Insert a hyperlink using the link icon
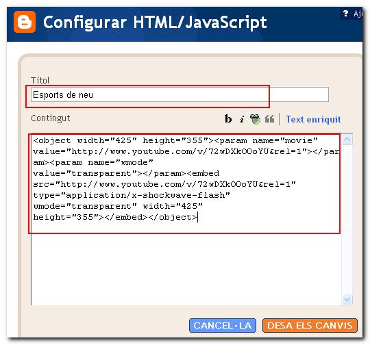 click(255, 119)
